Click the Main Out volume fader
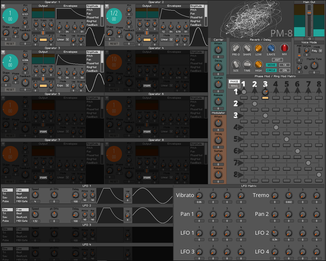Screen dimensions: 326x261 coord(309,13)
